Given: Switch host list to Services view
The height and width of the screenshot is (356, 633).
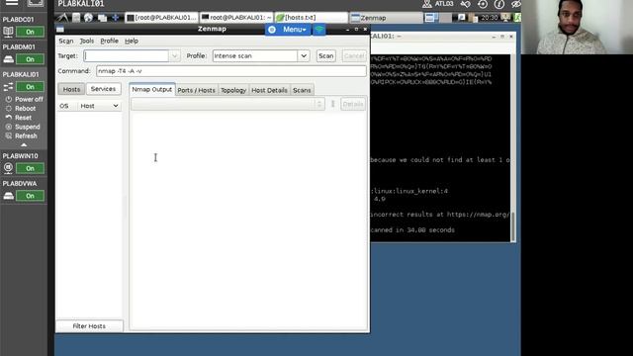Looking at the screenshot, I should pyautogui.click(x=103, y=89).
